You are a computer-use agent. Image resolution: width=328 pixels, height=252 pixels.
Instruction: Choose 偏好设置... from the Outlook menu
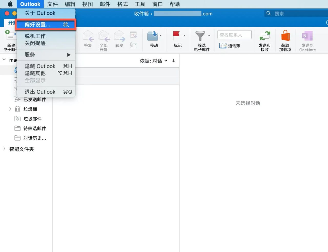coord(46,25)
